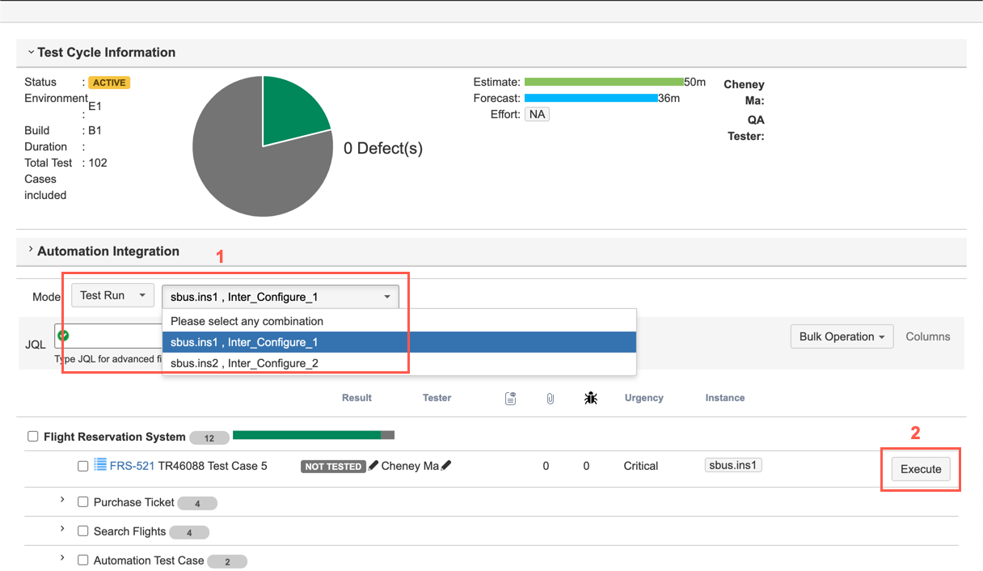This screenshot has width=983, height=571.
Task: Click the list icon beside FRS-521
Action: click(x=100, y=465)
